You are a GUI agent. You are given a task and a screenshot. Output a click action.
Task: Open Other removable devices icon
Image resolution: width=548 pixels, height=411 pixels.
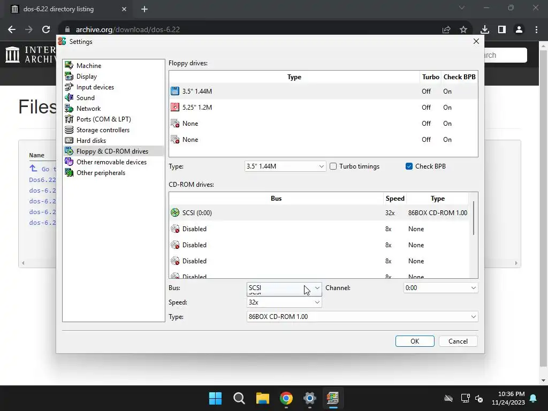69,162
